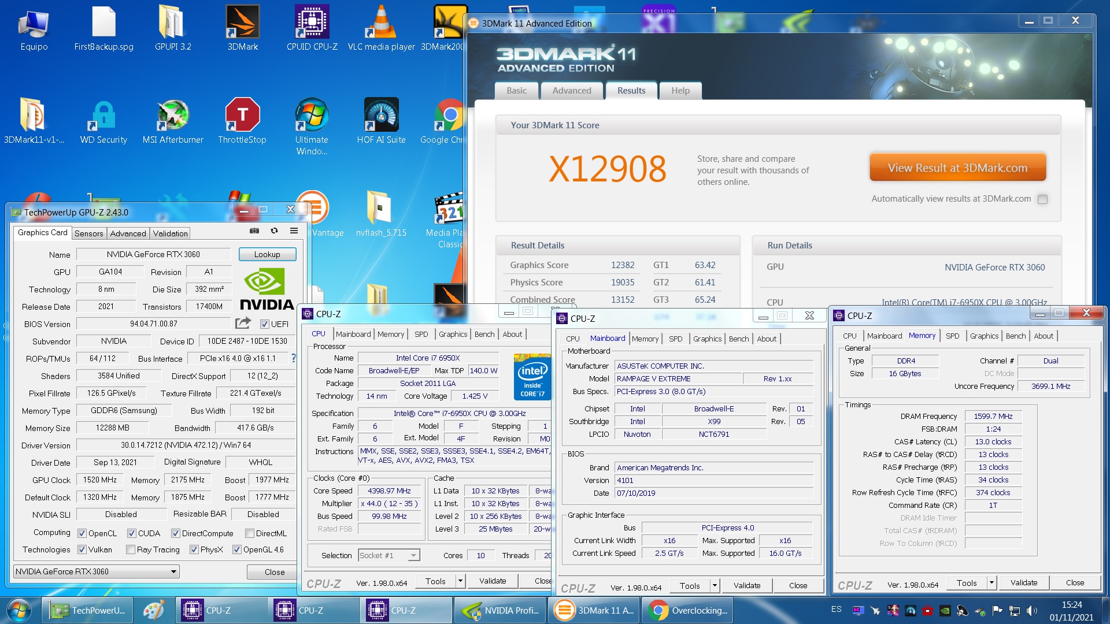The height and width of the screenshot is (624, 1110).
Task: Toggle the DirectCompute checkbox
Action: tap(176, 533)
